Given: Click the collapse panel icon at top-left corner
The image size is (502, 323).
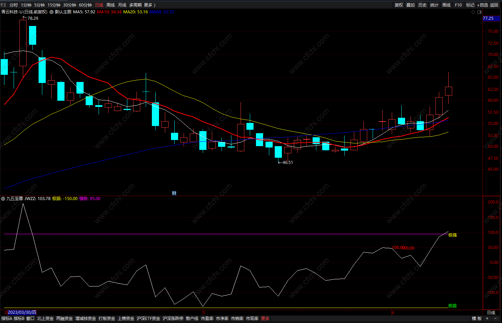Looking at the screenshot, I should 3,5.
